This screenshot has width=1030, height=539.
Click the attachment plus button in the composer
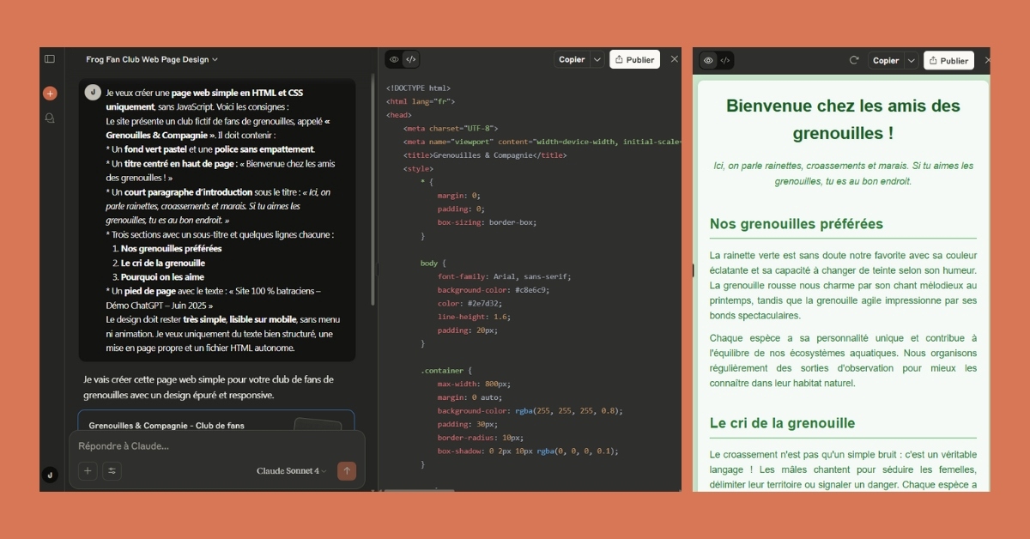tap(88, 470)
